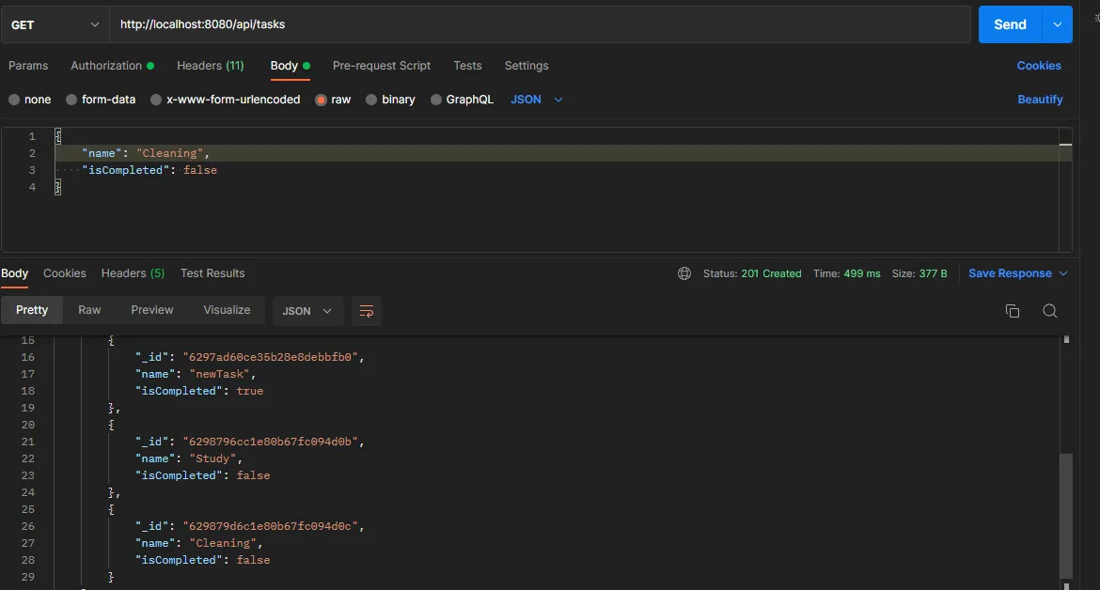Open the Headers (11) request tab
The width and height of the screenshot is (1100, 590).
coord(210,66)
